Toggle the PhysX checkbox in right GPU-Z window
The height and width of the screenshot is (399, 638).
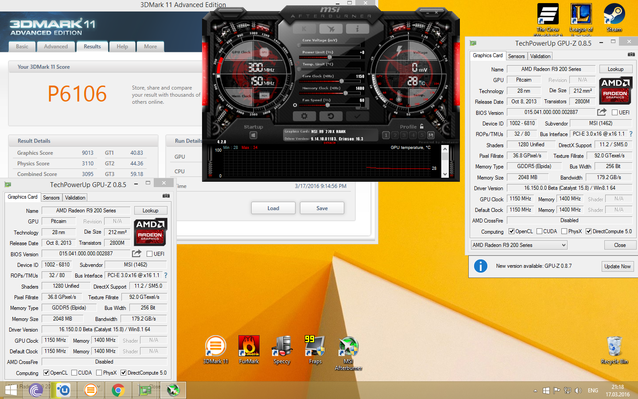[564, 231]
